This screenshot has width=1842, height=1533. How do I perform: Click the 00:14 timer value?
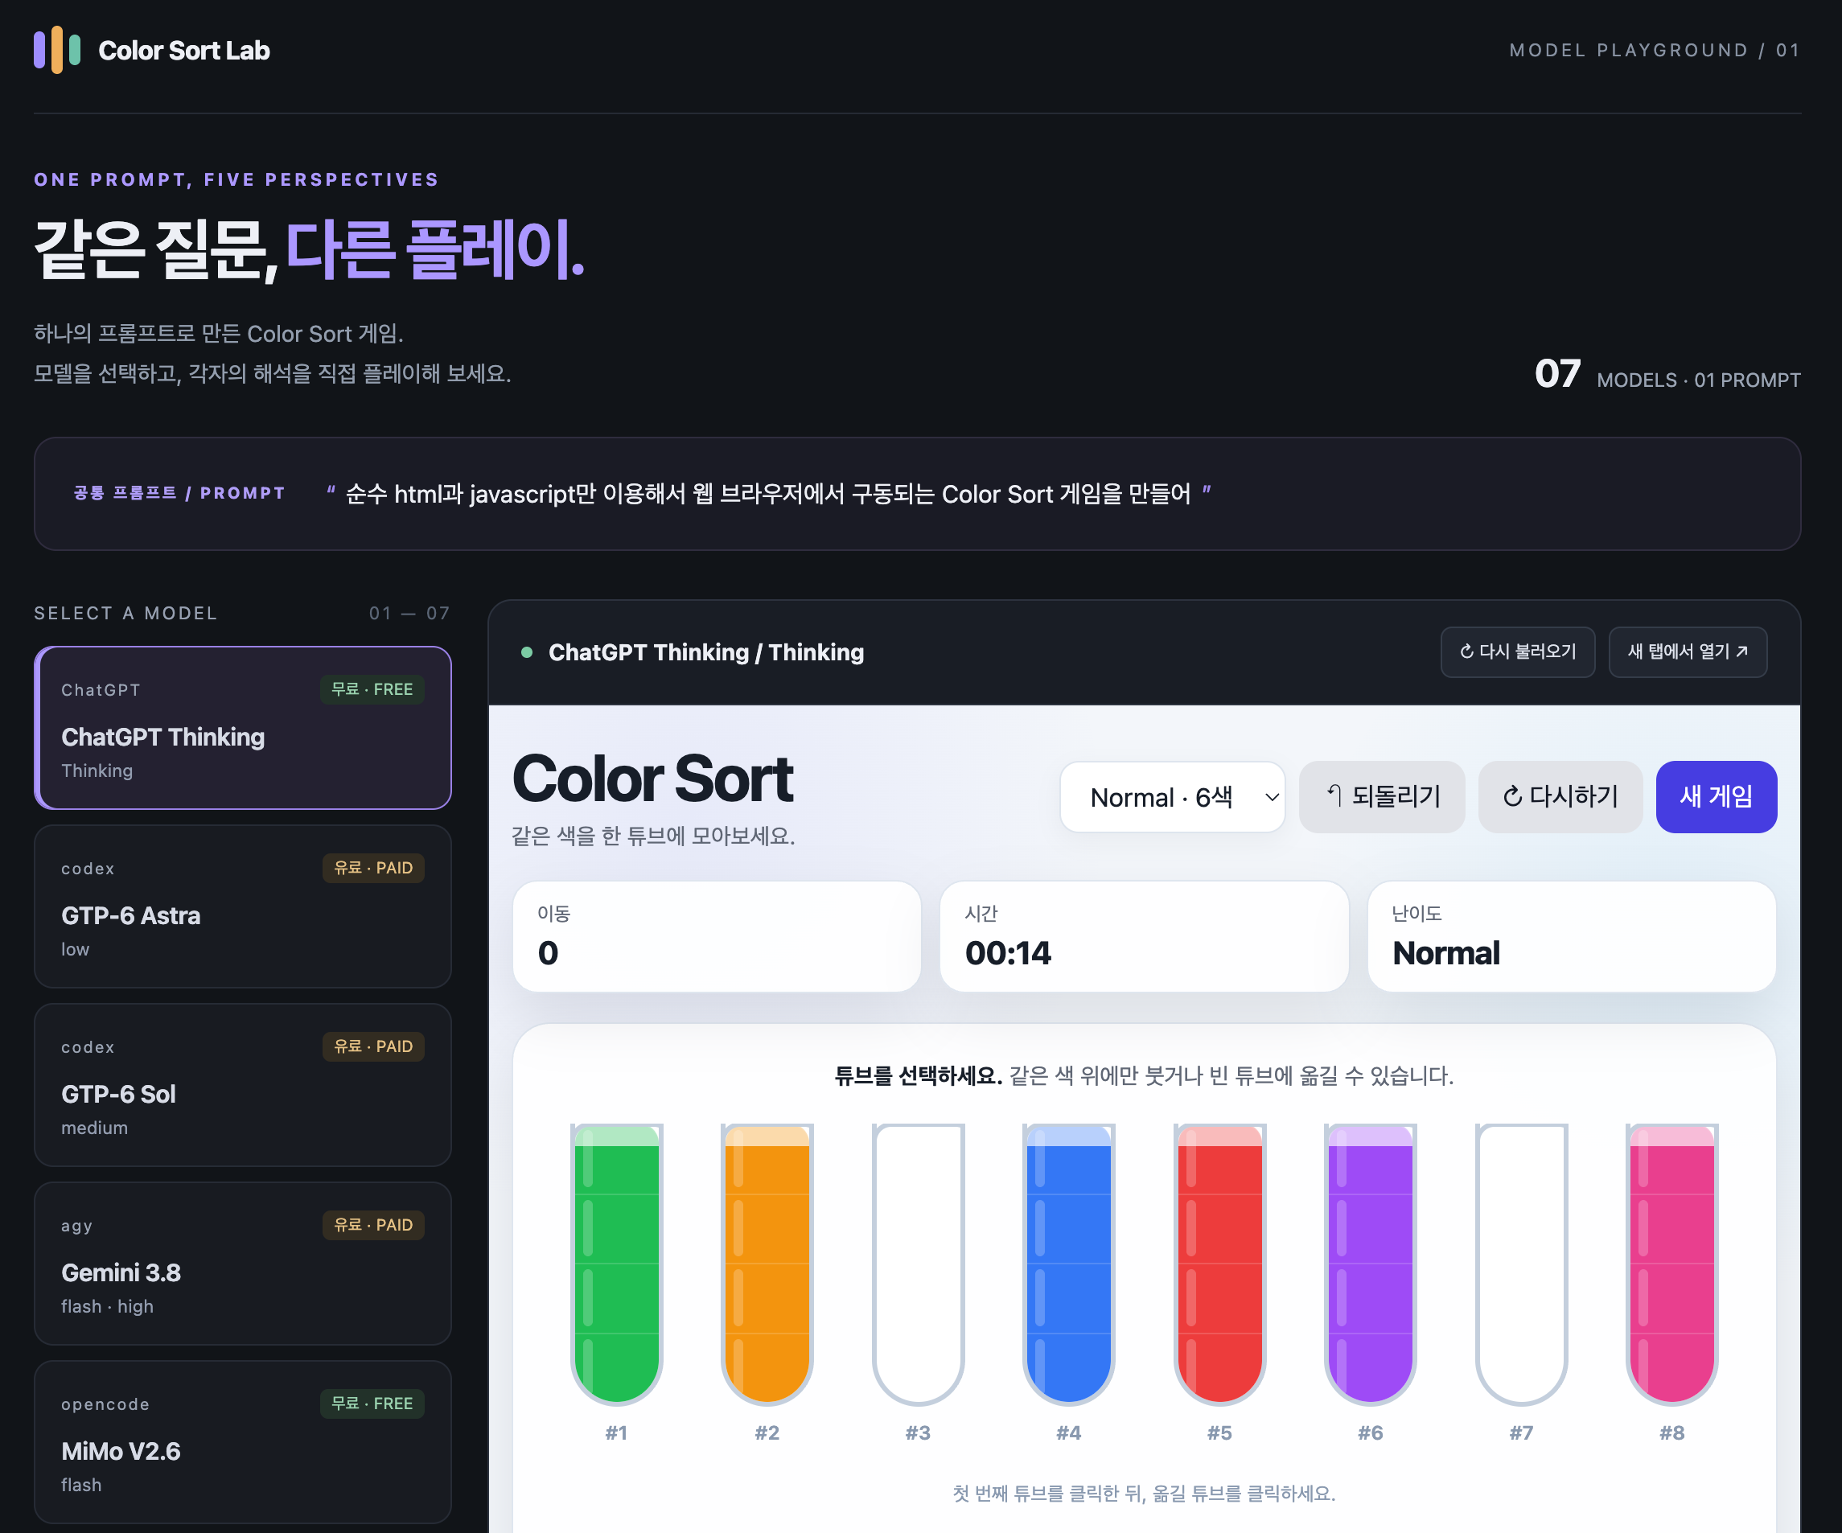point(1008,953)
